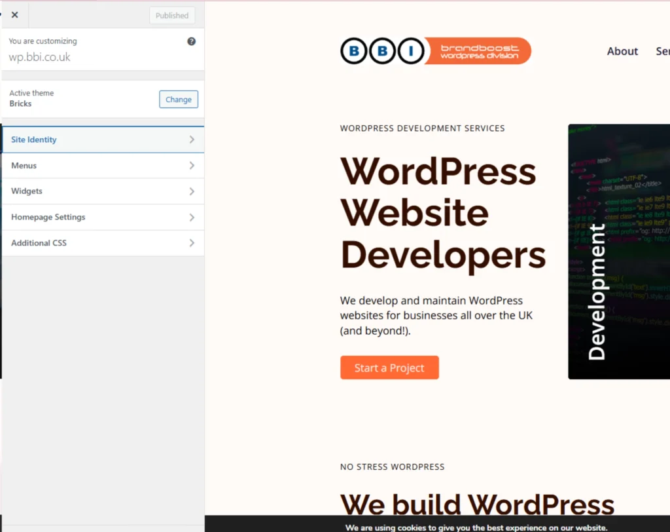This screenshot has height=532, width=670.
Task: Expand the Widgets section
Action: [x=103, y=191]
